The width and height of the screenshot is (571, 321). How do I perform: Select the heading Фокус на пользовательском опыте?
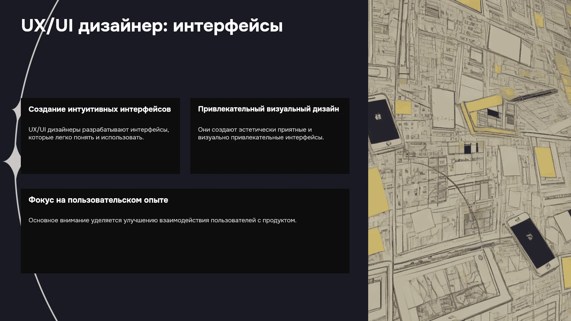point(98,200)
